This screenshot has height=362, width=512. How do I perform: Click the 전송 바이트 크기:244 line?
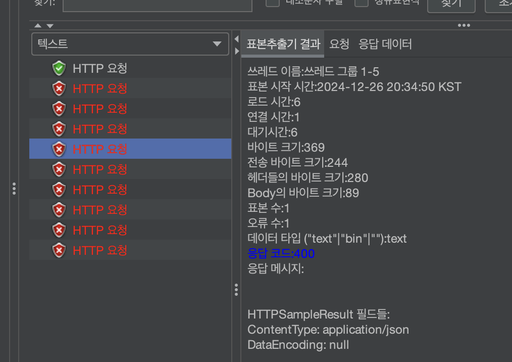(x=297, y=162)
